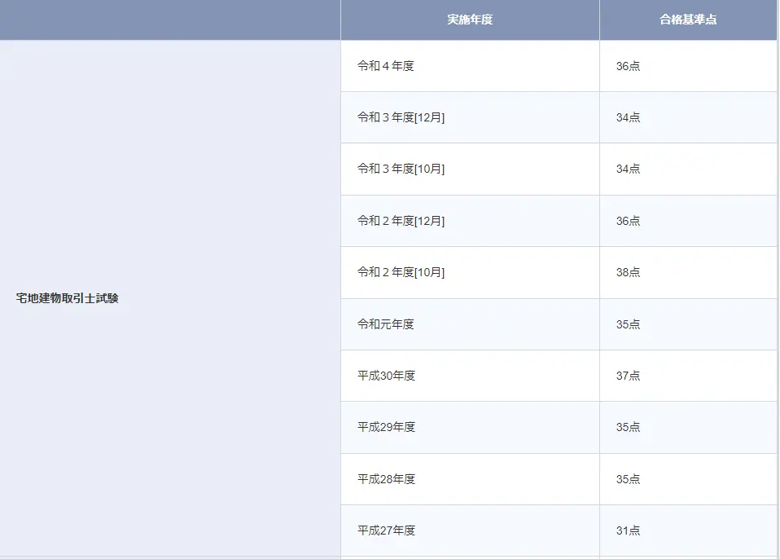Image resolution: width=780 pixels, height=559 pixels.
Task: Click the 平成30年度 cell
Action: (x=470, y=376)
